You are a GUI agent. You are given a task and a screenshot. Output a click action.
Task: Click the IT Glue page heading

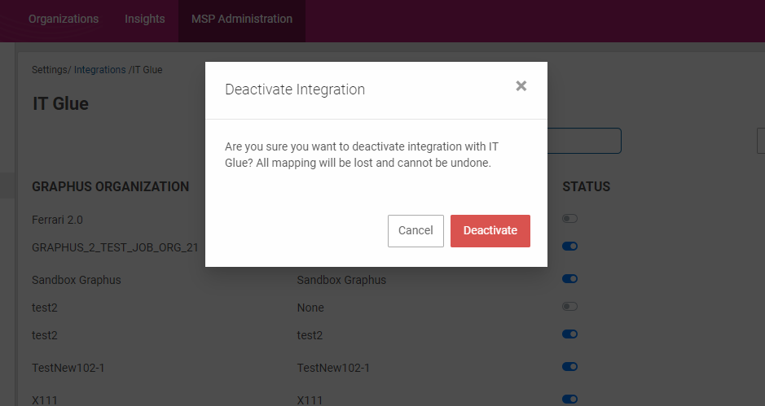pos(60,104)
